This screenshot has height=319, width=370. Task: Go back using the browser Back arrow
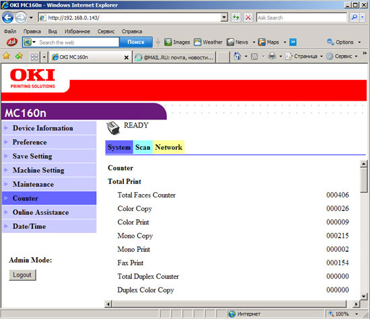[x=7, y=17]
